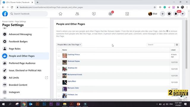
Task: Bookmark page with the star icon
Action: coord(155,7)
